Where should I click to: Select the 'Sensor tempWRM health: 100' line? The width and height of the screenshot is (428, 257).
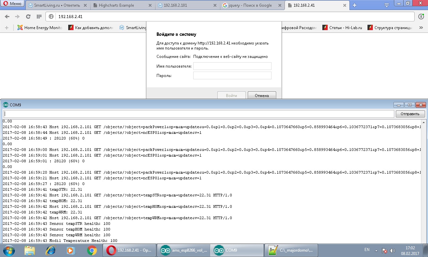[x=57, y=235]
